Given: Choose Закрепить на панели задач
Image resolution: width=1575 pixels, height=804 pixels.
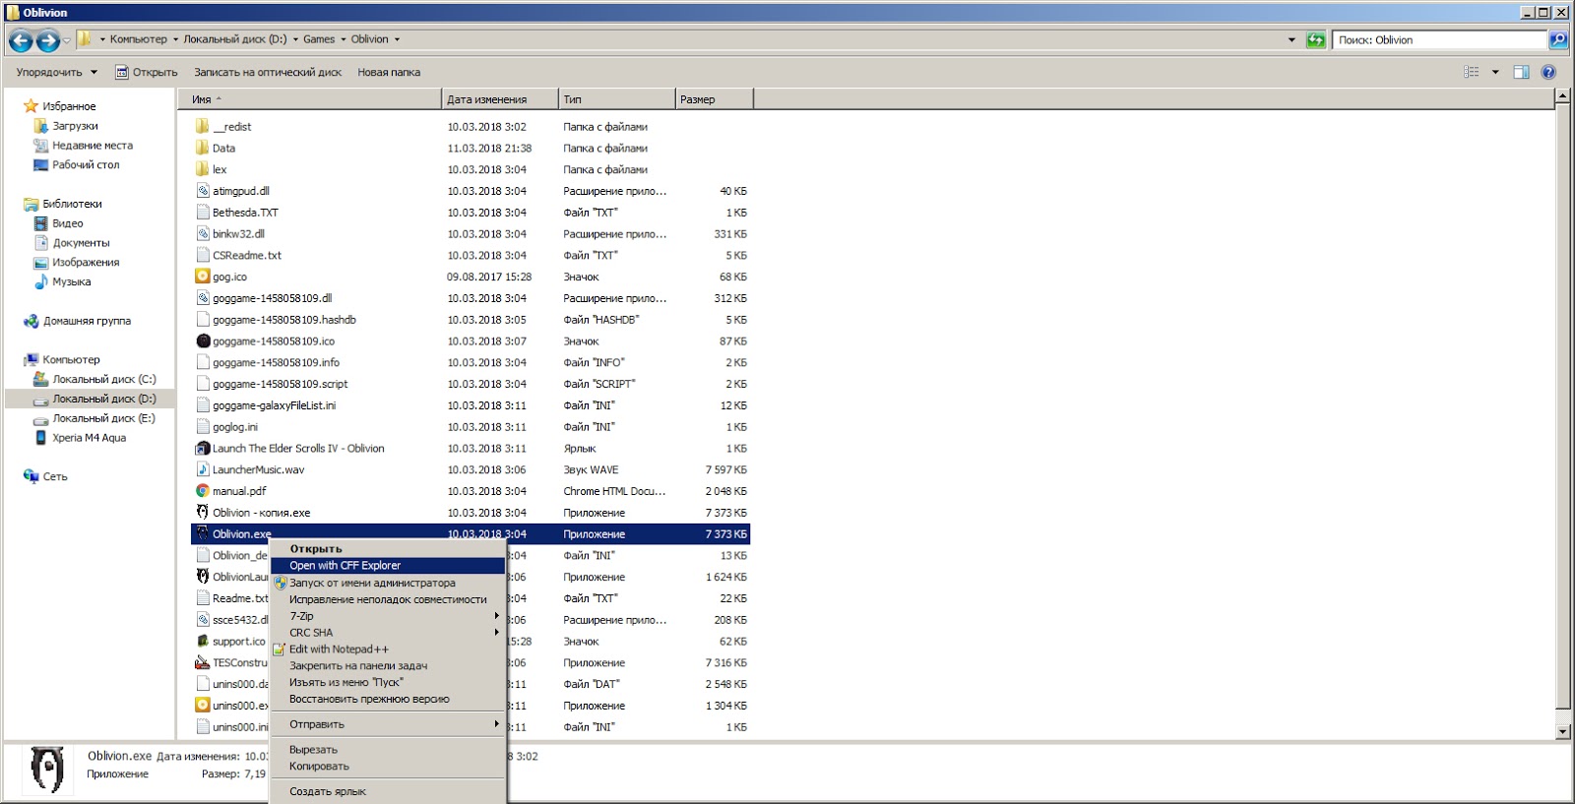Looking at the screenshot, I should point(387,666).
